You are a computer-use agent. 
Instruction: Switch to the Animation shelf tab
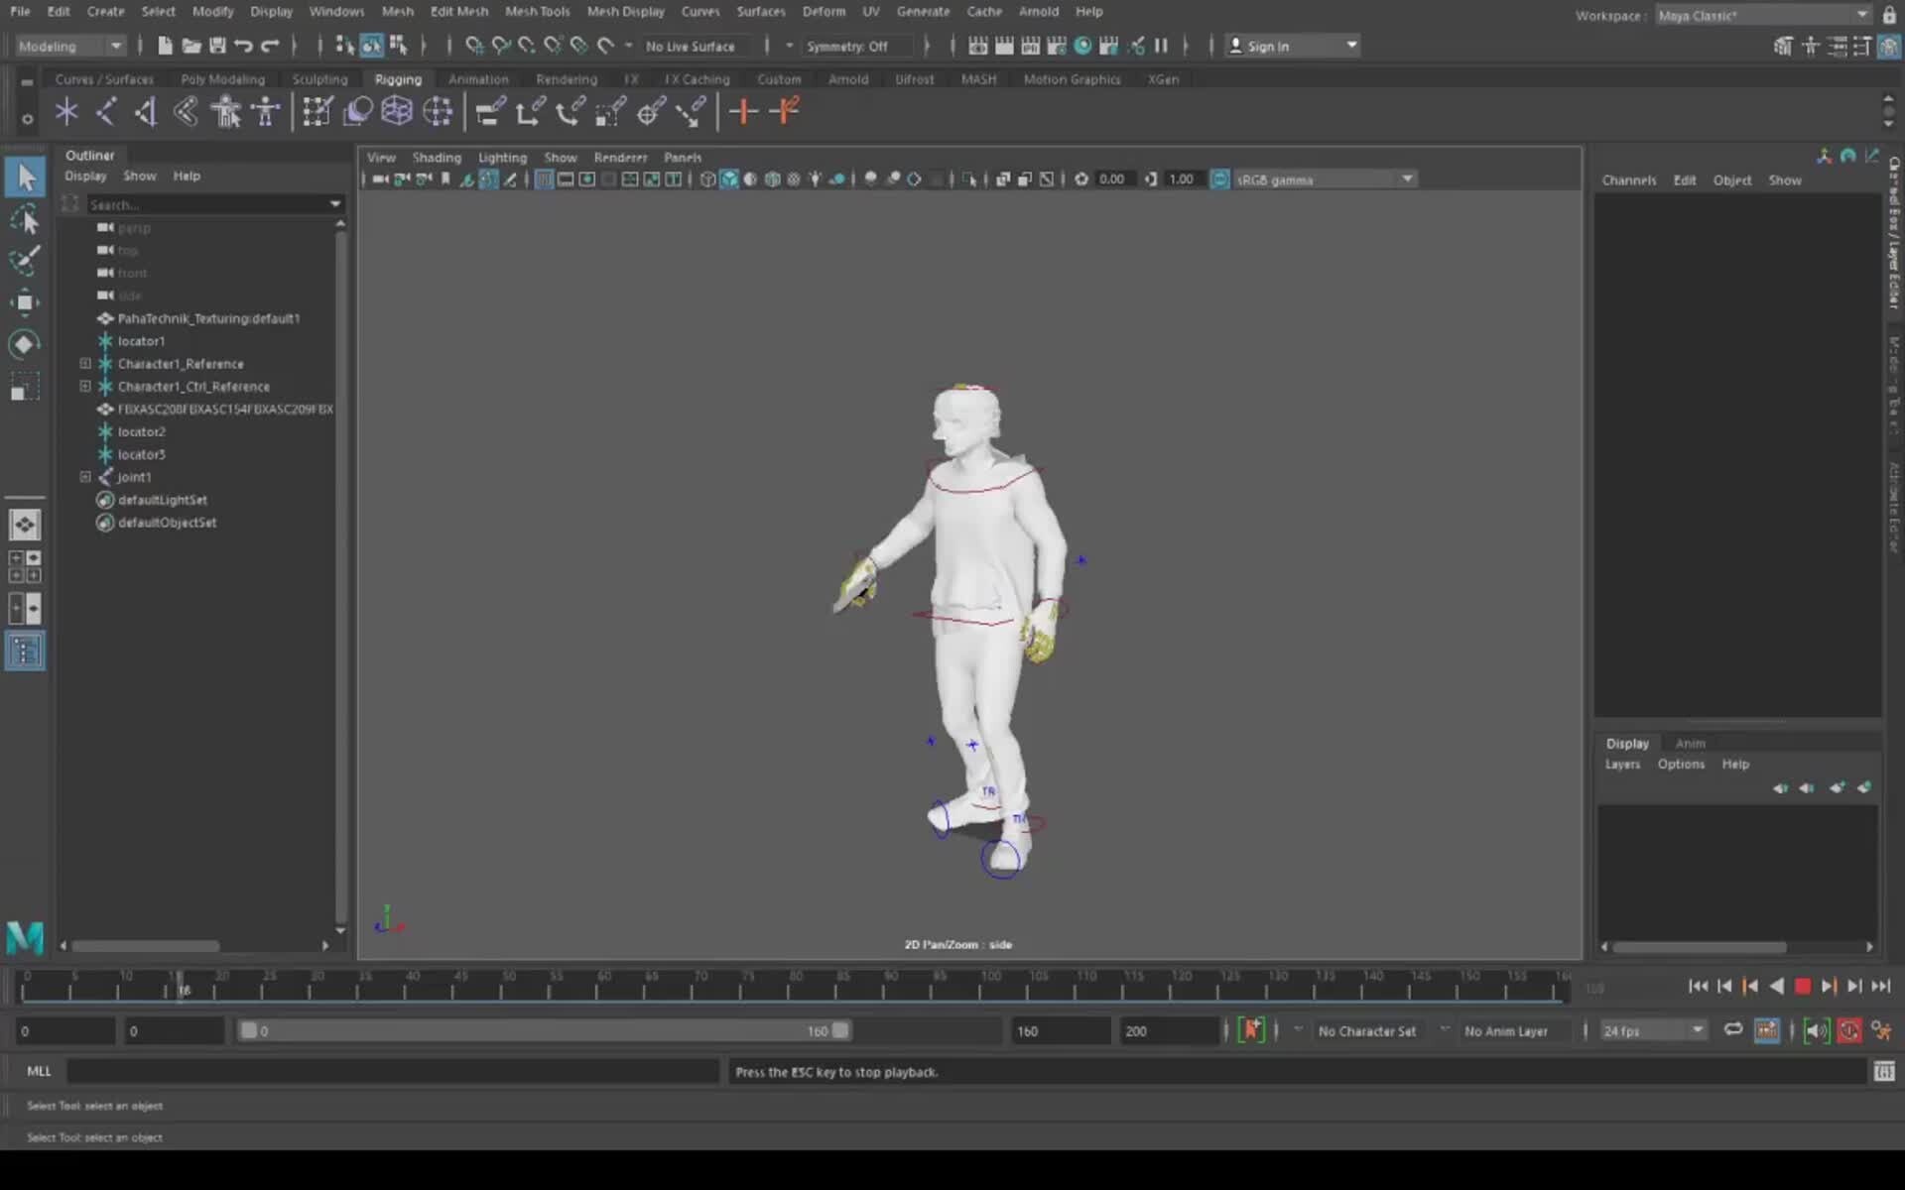pos(479,79)
